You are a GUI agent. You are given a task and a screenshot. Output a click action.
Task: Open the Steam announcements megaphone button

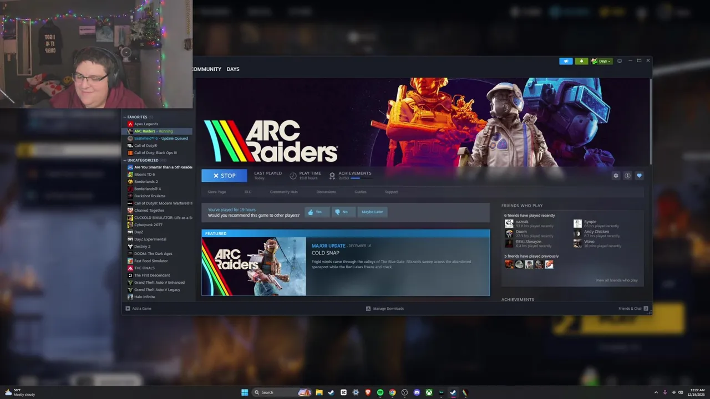pyautogui.click(x=566, y=61)
